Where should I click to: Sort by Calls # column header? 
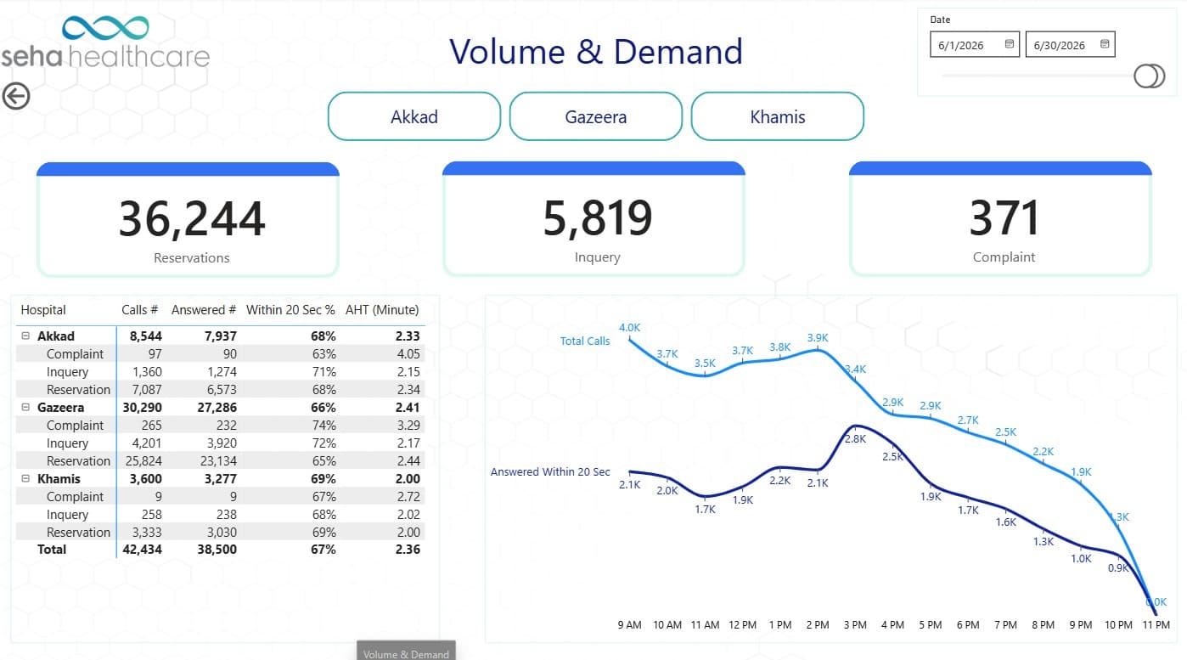tap(140, 310)
